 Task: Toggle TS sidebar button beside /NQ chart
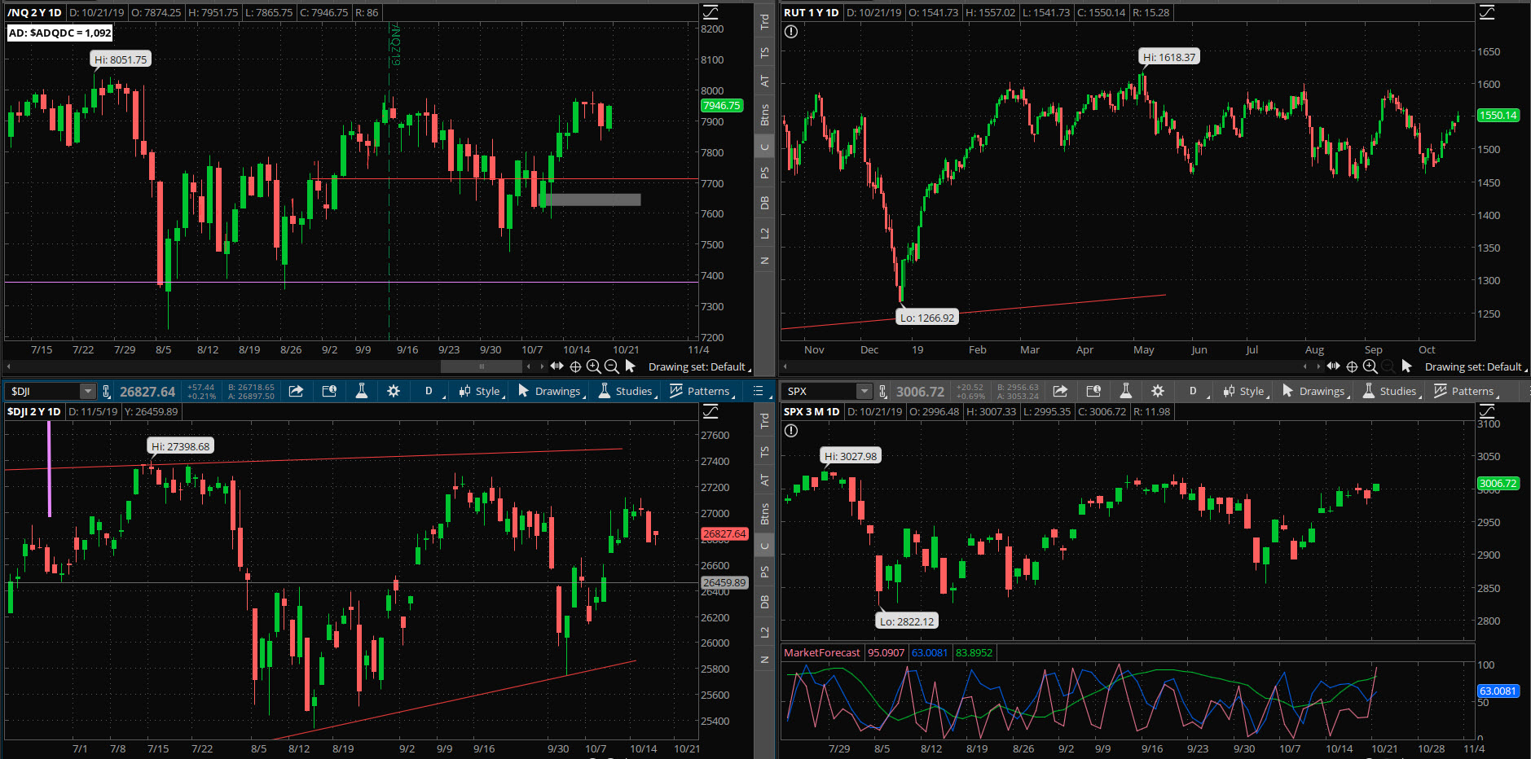[x=764, y=52]
